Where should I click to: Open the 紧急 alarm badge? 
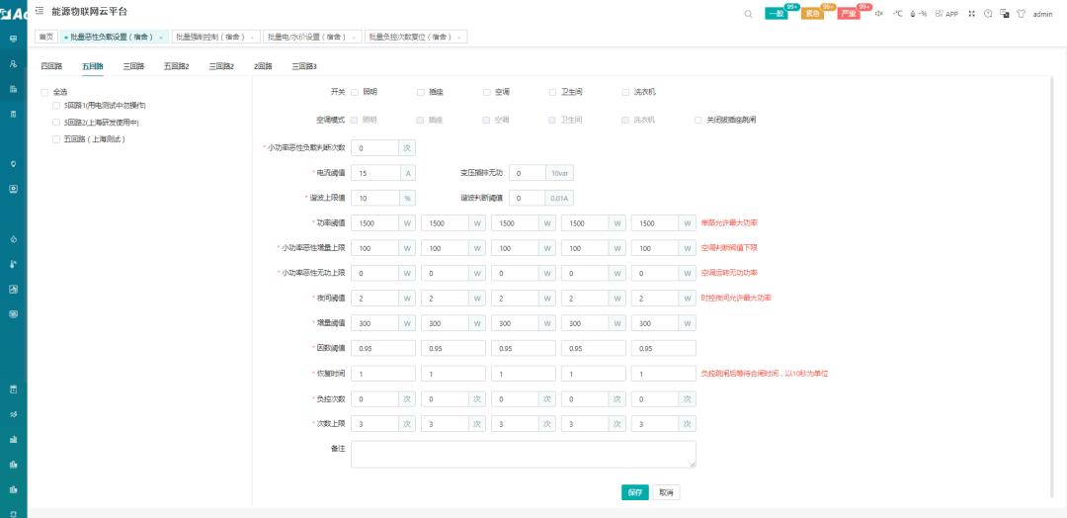coord(812,14)
